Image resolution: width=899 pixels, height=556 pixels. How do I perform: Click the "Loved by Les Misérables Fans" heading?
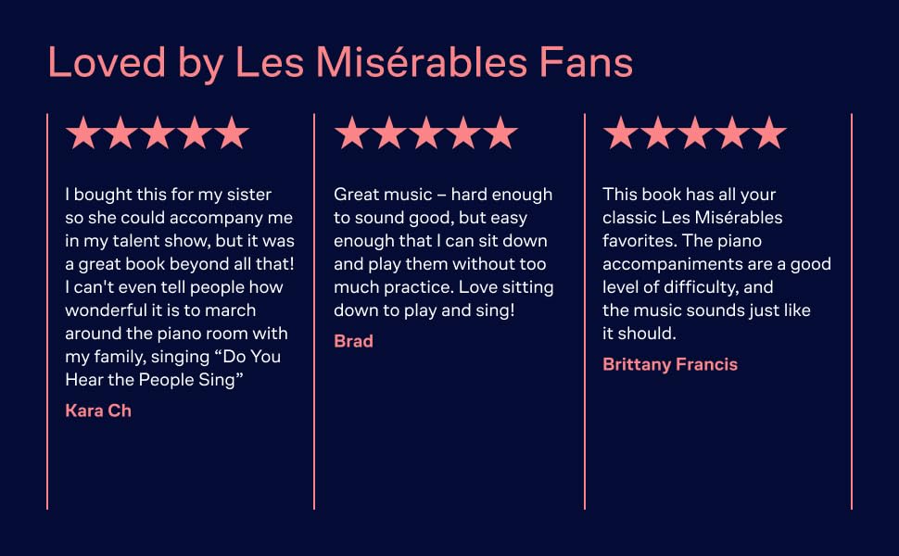(340, 62)
